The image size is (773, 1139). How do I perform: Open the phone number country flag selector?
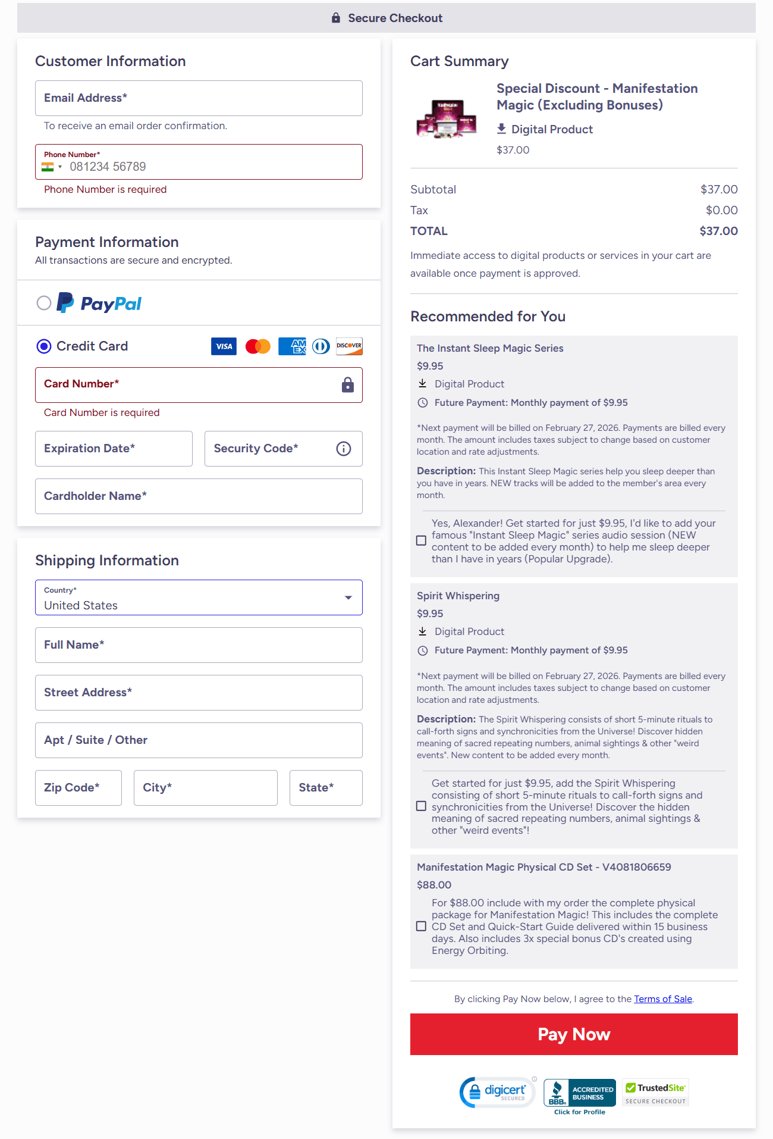pos(54,167)
